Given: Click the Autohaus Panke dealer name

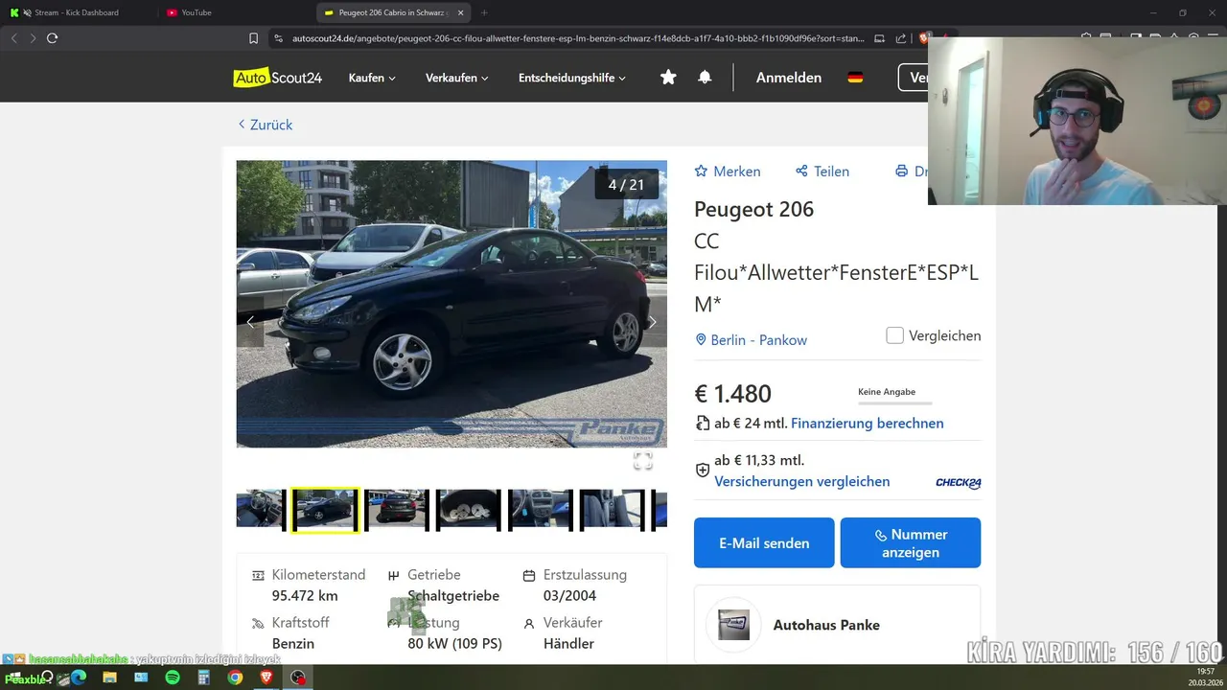Looking at the screenshot, I should (x=826, y=625).
